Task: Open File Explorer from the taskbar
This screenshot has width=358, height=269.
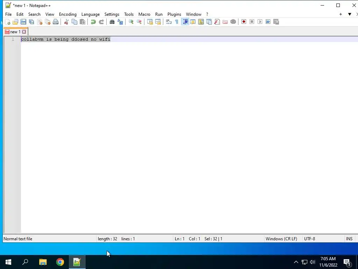Action: [43, 262]
